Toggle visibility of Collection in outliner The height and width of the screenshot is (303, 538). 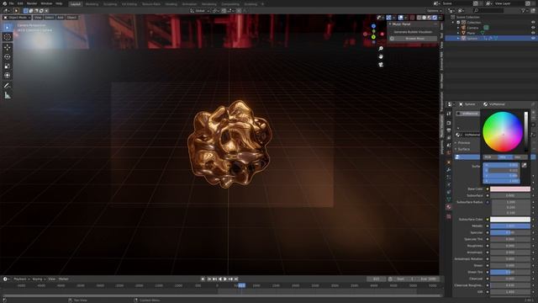coord(533,23)
